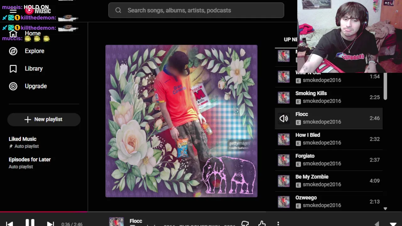Click the song progress bar

[201, 212]
